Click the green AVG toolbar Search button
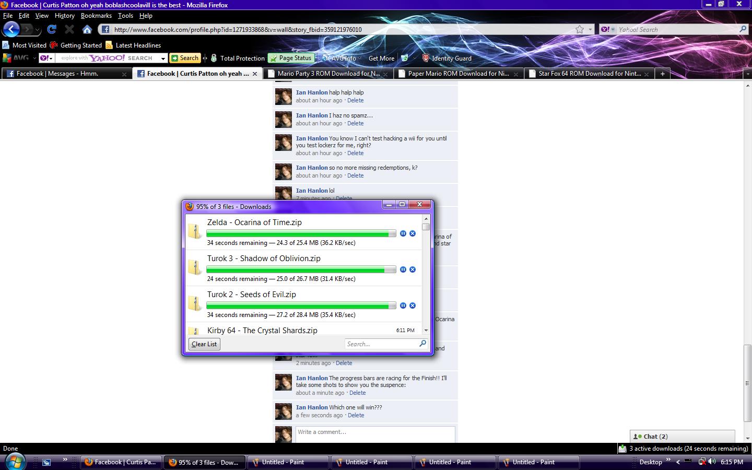Image resolution: width=752 pixels, height=470 pixels. (x=185, y=58)
